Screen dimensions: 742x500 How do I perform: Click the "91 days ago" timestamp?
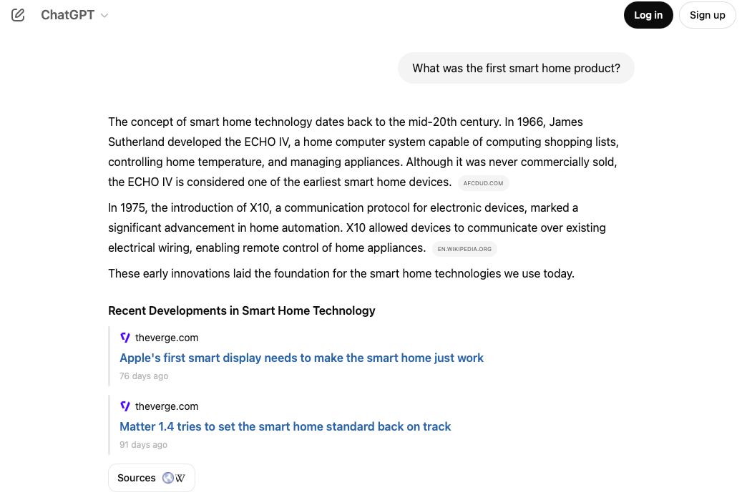coord(144,445)
